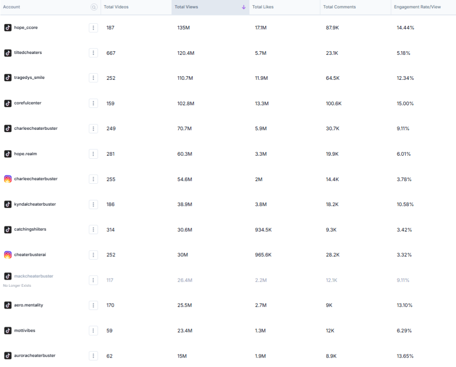456x367 pixels.
Task: Click the sort arrow in Total Views header
Action: (244, 7)
